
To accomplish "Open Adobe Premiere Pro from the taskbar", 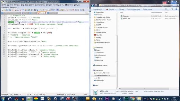I will pos(107,98).
